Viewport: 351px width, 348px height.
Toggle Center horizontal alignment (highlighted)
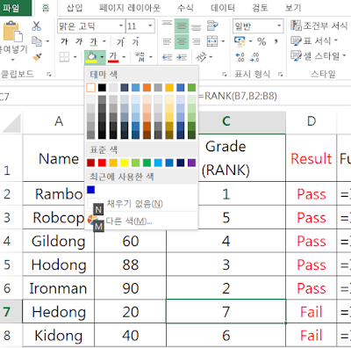[x=182, y=41]
